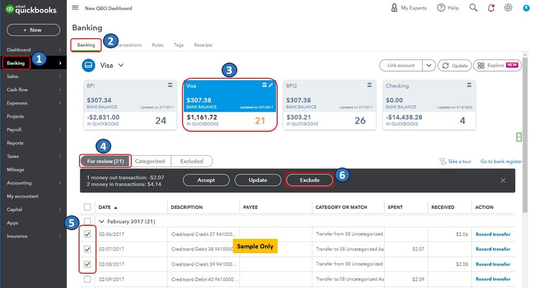Expand the Banking sidebar submenu
The width and height of the screenshot is (534, 288).
[60, 63]
